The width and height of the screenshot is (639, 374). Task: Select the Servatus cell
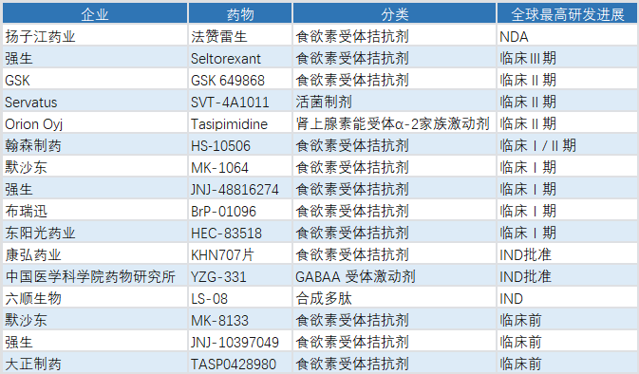pyautogui.click(x=95, y=102)
